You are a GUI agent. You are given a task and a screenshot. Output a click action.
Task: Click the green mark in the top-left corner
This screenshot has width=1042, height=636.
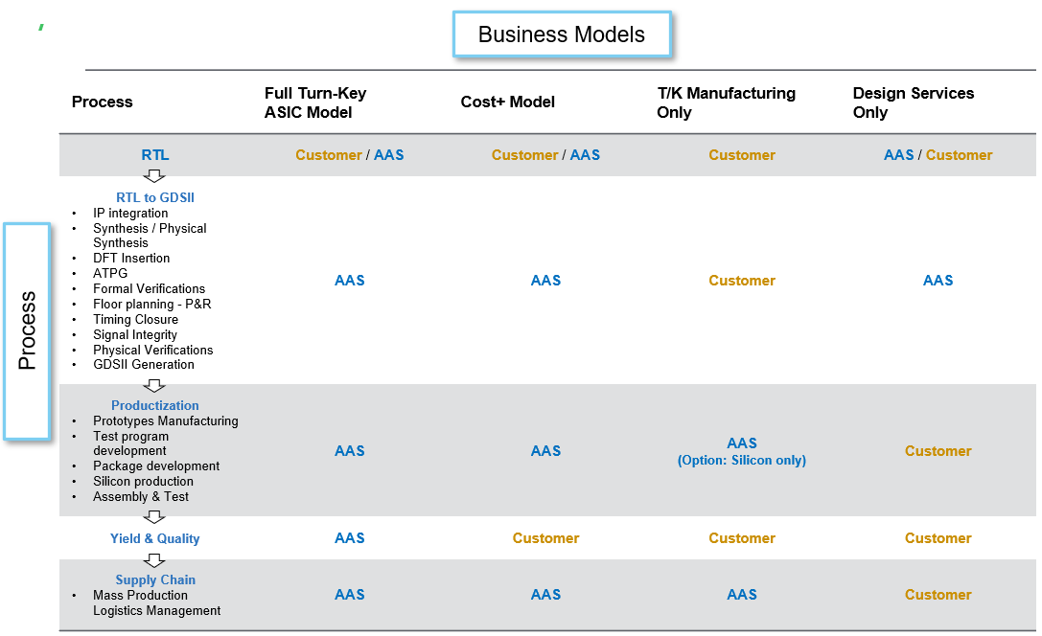pos(41,28)
